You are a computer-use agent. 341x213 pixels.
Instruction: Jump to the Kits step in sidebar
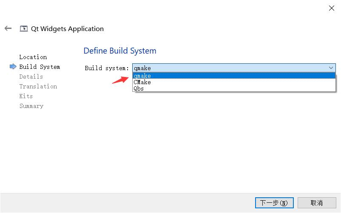pos(26,96)
